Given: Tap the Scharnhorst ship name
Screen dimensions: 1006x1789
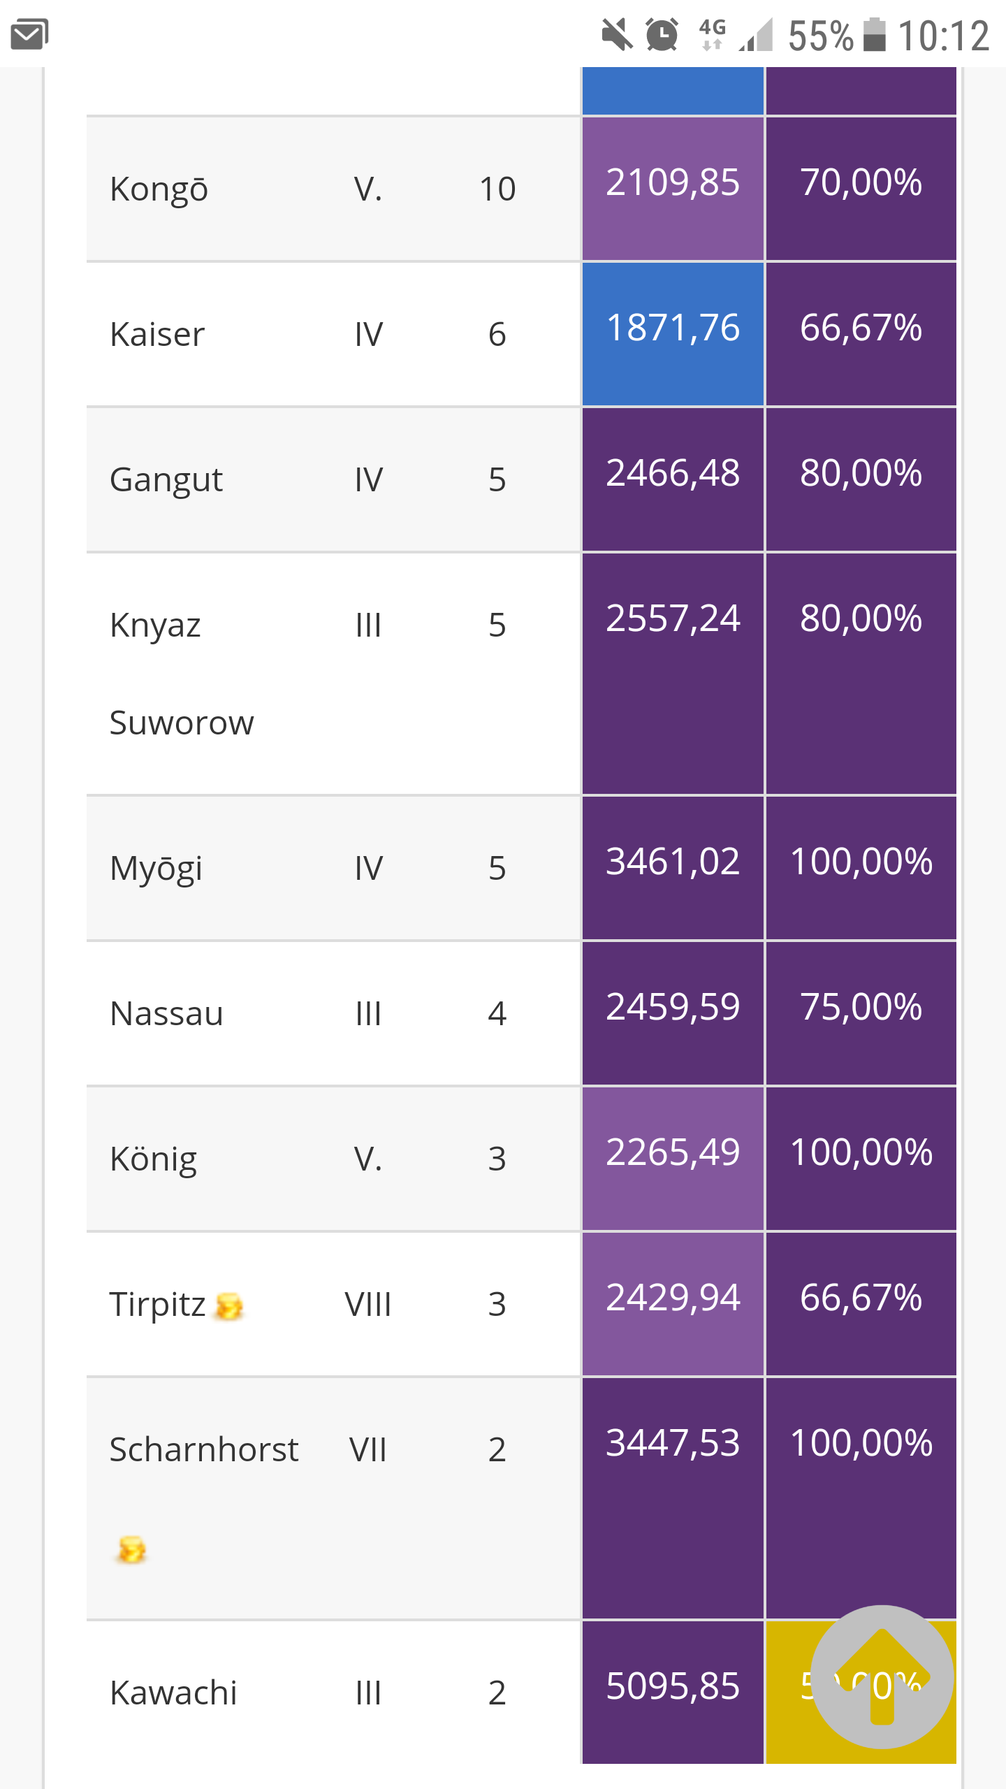Looking at the screenshot, I should pyautogui.click(x=204, y=1449).
